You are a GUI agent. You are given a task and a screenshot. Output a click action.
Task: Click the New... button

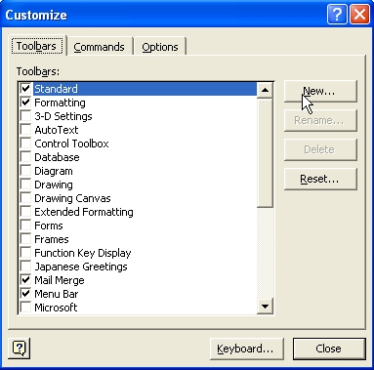pos(320,91)
